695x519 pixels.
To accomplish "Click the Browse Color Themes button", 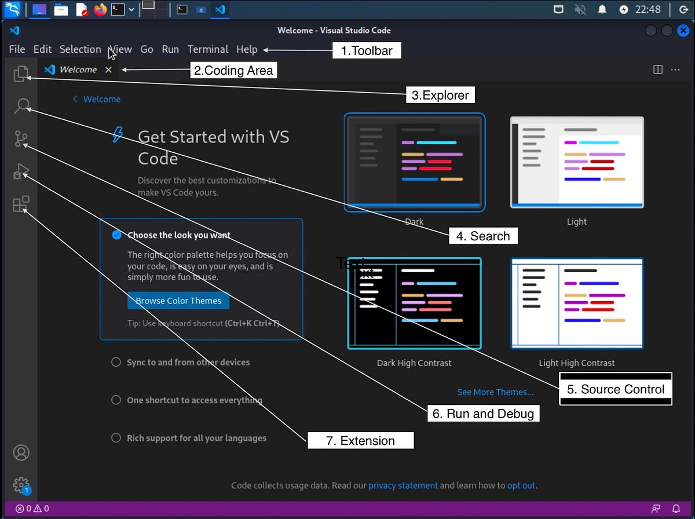I will click(x=178, y=301).
